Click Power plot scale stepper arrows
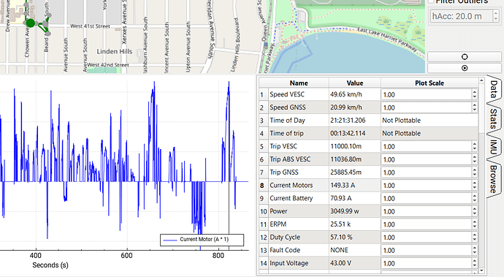This screenshot has width=504, height=277. pyautogui.click(x=475, y=211)
